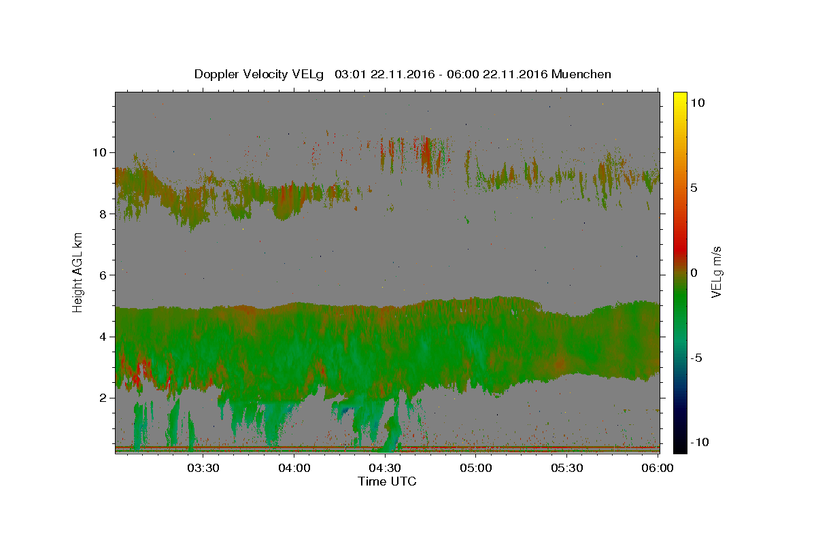Click the '05:30' time axis label
This screenshot has width=816, height=544.
pos(567,468)
